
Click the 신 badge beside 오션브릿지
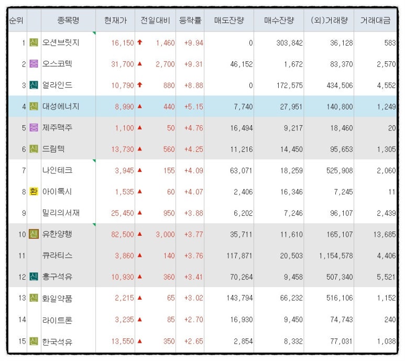coord(34,42)
